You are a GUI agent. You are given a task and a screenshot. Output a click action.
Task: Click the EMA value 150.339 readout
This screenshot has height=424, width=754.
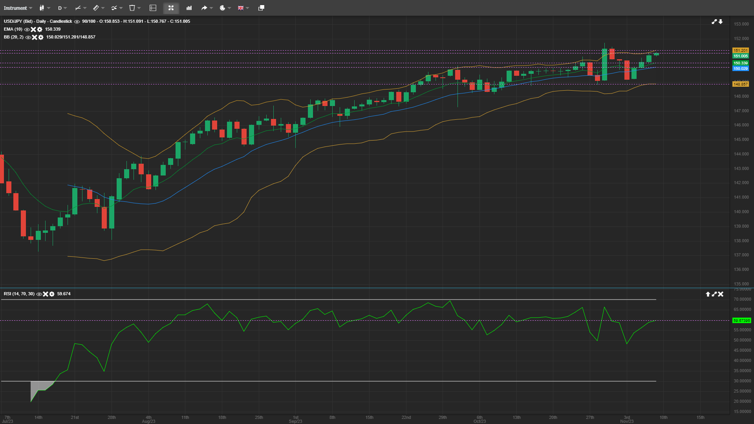click(x=53, y=29)
